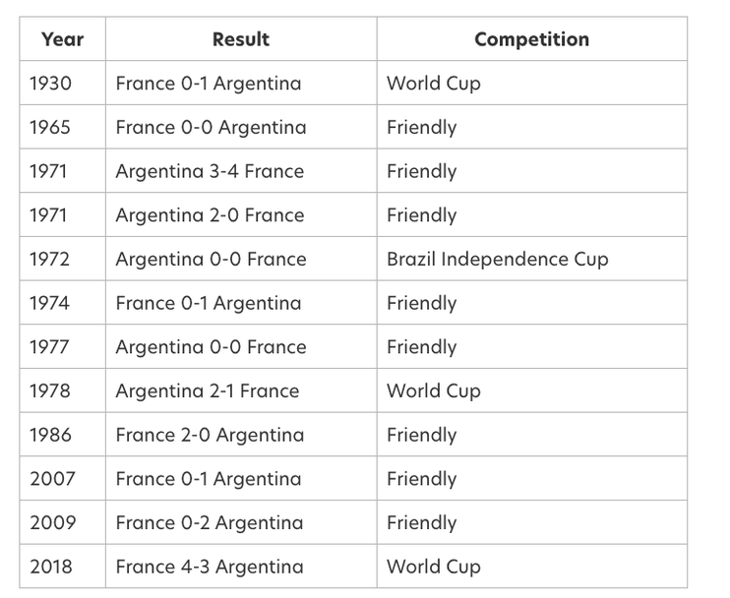Select the World Cup cell for 1978
Screen dimensions: 730x598
433,390
